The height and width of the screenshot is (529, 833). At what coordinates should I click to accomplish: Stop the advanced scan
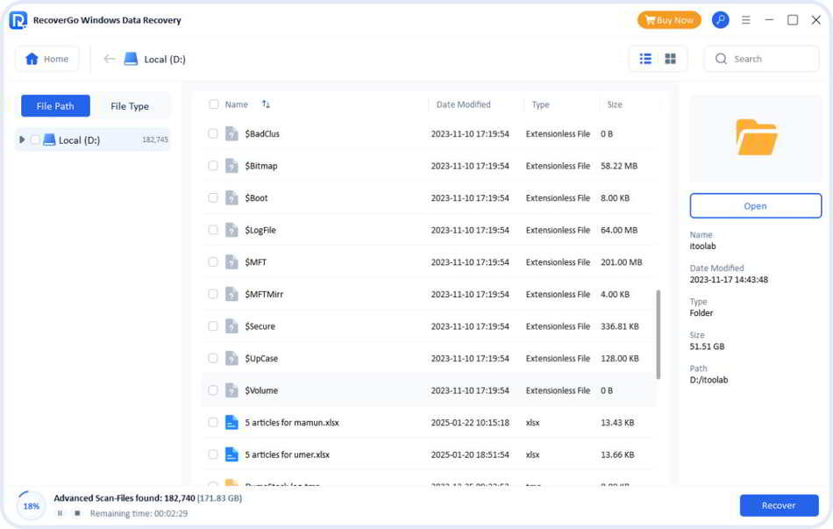[x=77, y=512]
